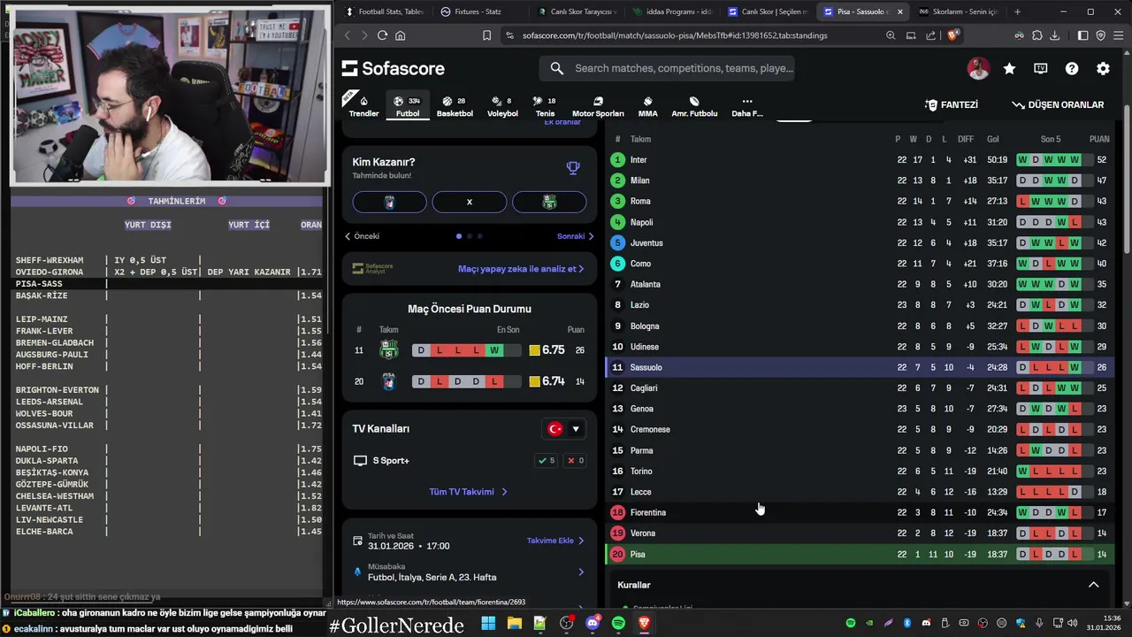1132x637 pixels.
Task: Go to browser home icon
Action: 401,35
